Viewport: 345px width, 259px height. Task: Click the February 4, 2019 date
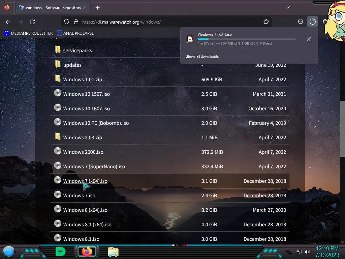[267, 123]
